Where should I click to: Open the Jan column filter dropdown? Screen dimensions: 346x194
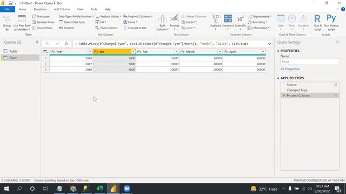133,52
